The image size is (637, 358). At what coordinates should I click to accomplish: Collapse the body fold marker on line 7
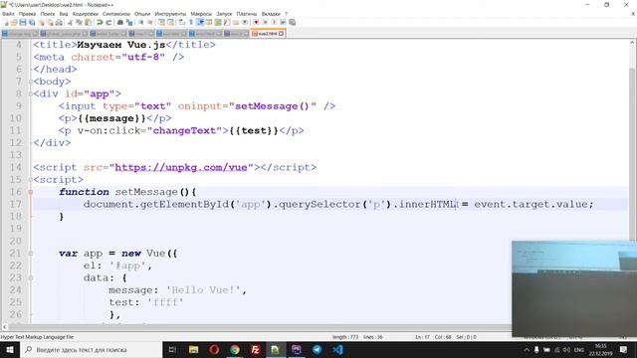pos(31,82)
